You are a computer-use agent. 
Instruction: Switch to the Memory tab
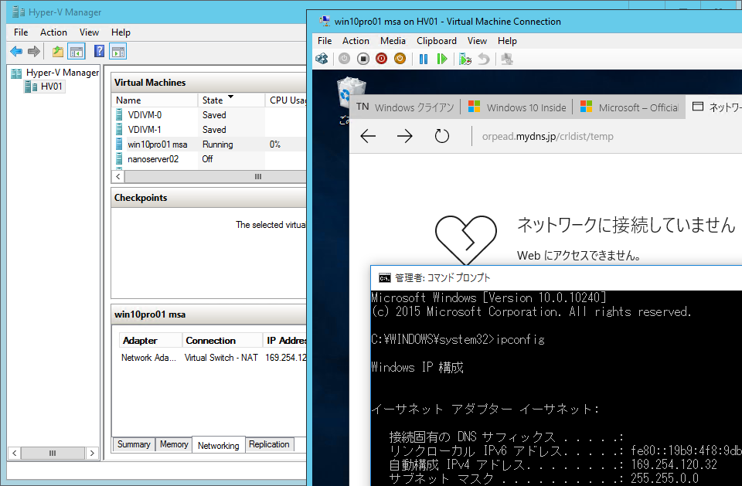[174, 444]
